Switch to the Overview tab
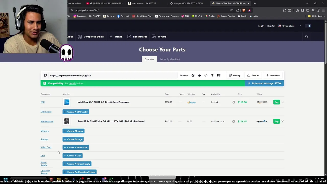The height and width of the screenshot is (184, 327). tap(149, 59)
